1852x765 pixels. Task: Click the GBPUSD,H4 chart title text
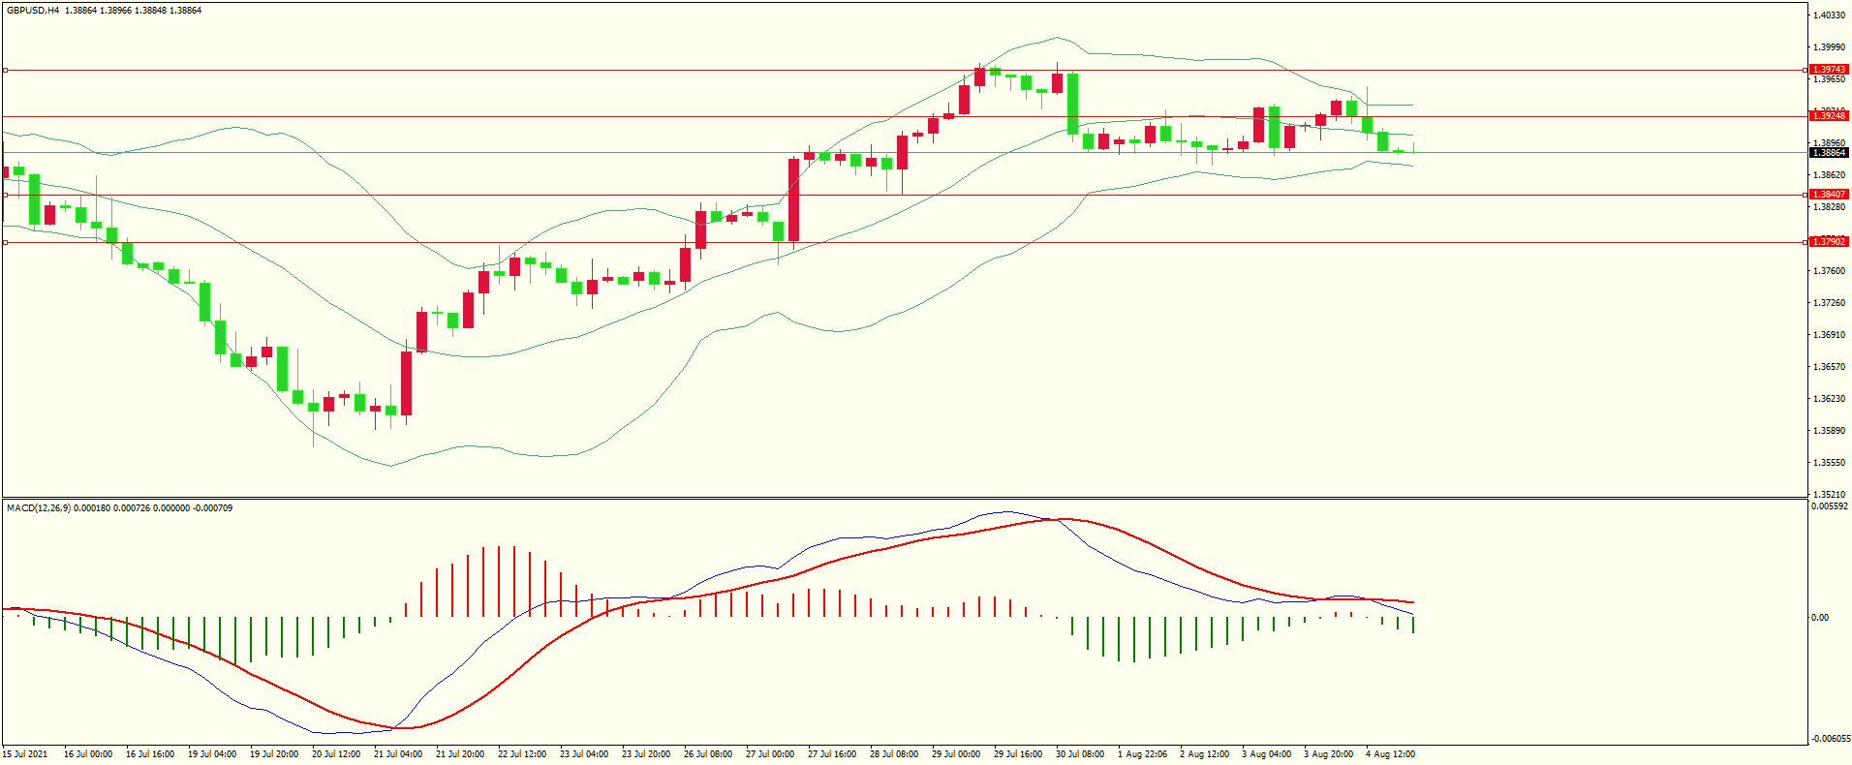[x=33, y=11]
